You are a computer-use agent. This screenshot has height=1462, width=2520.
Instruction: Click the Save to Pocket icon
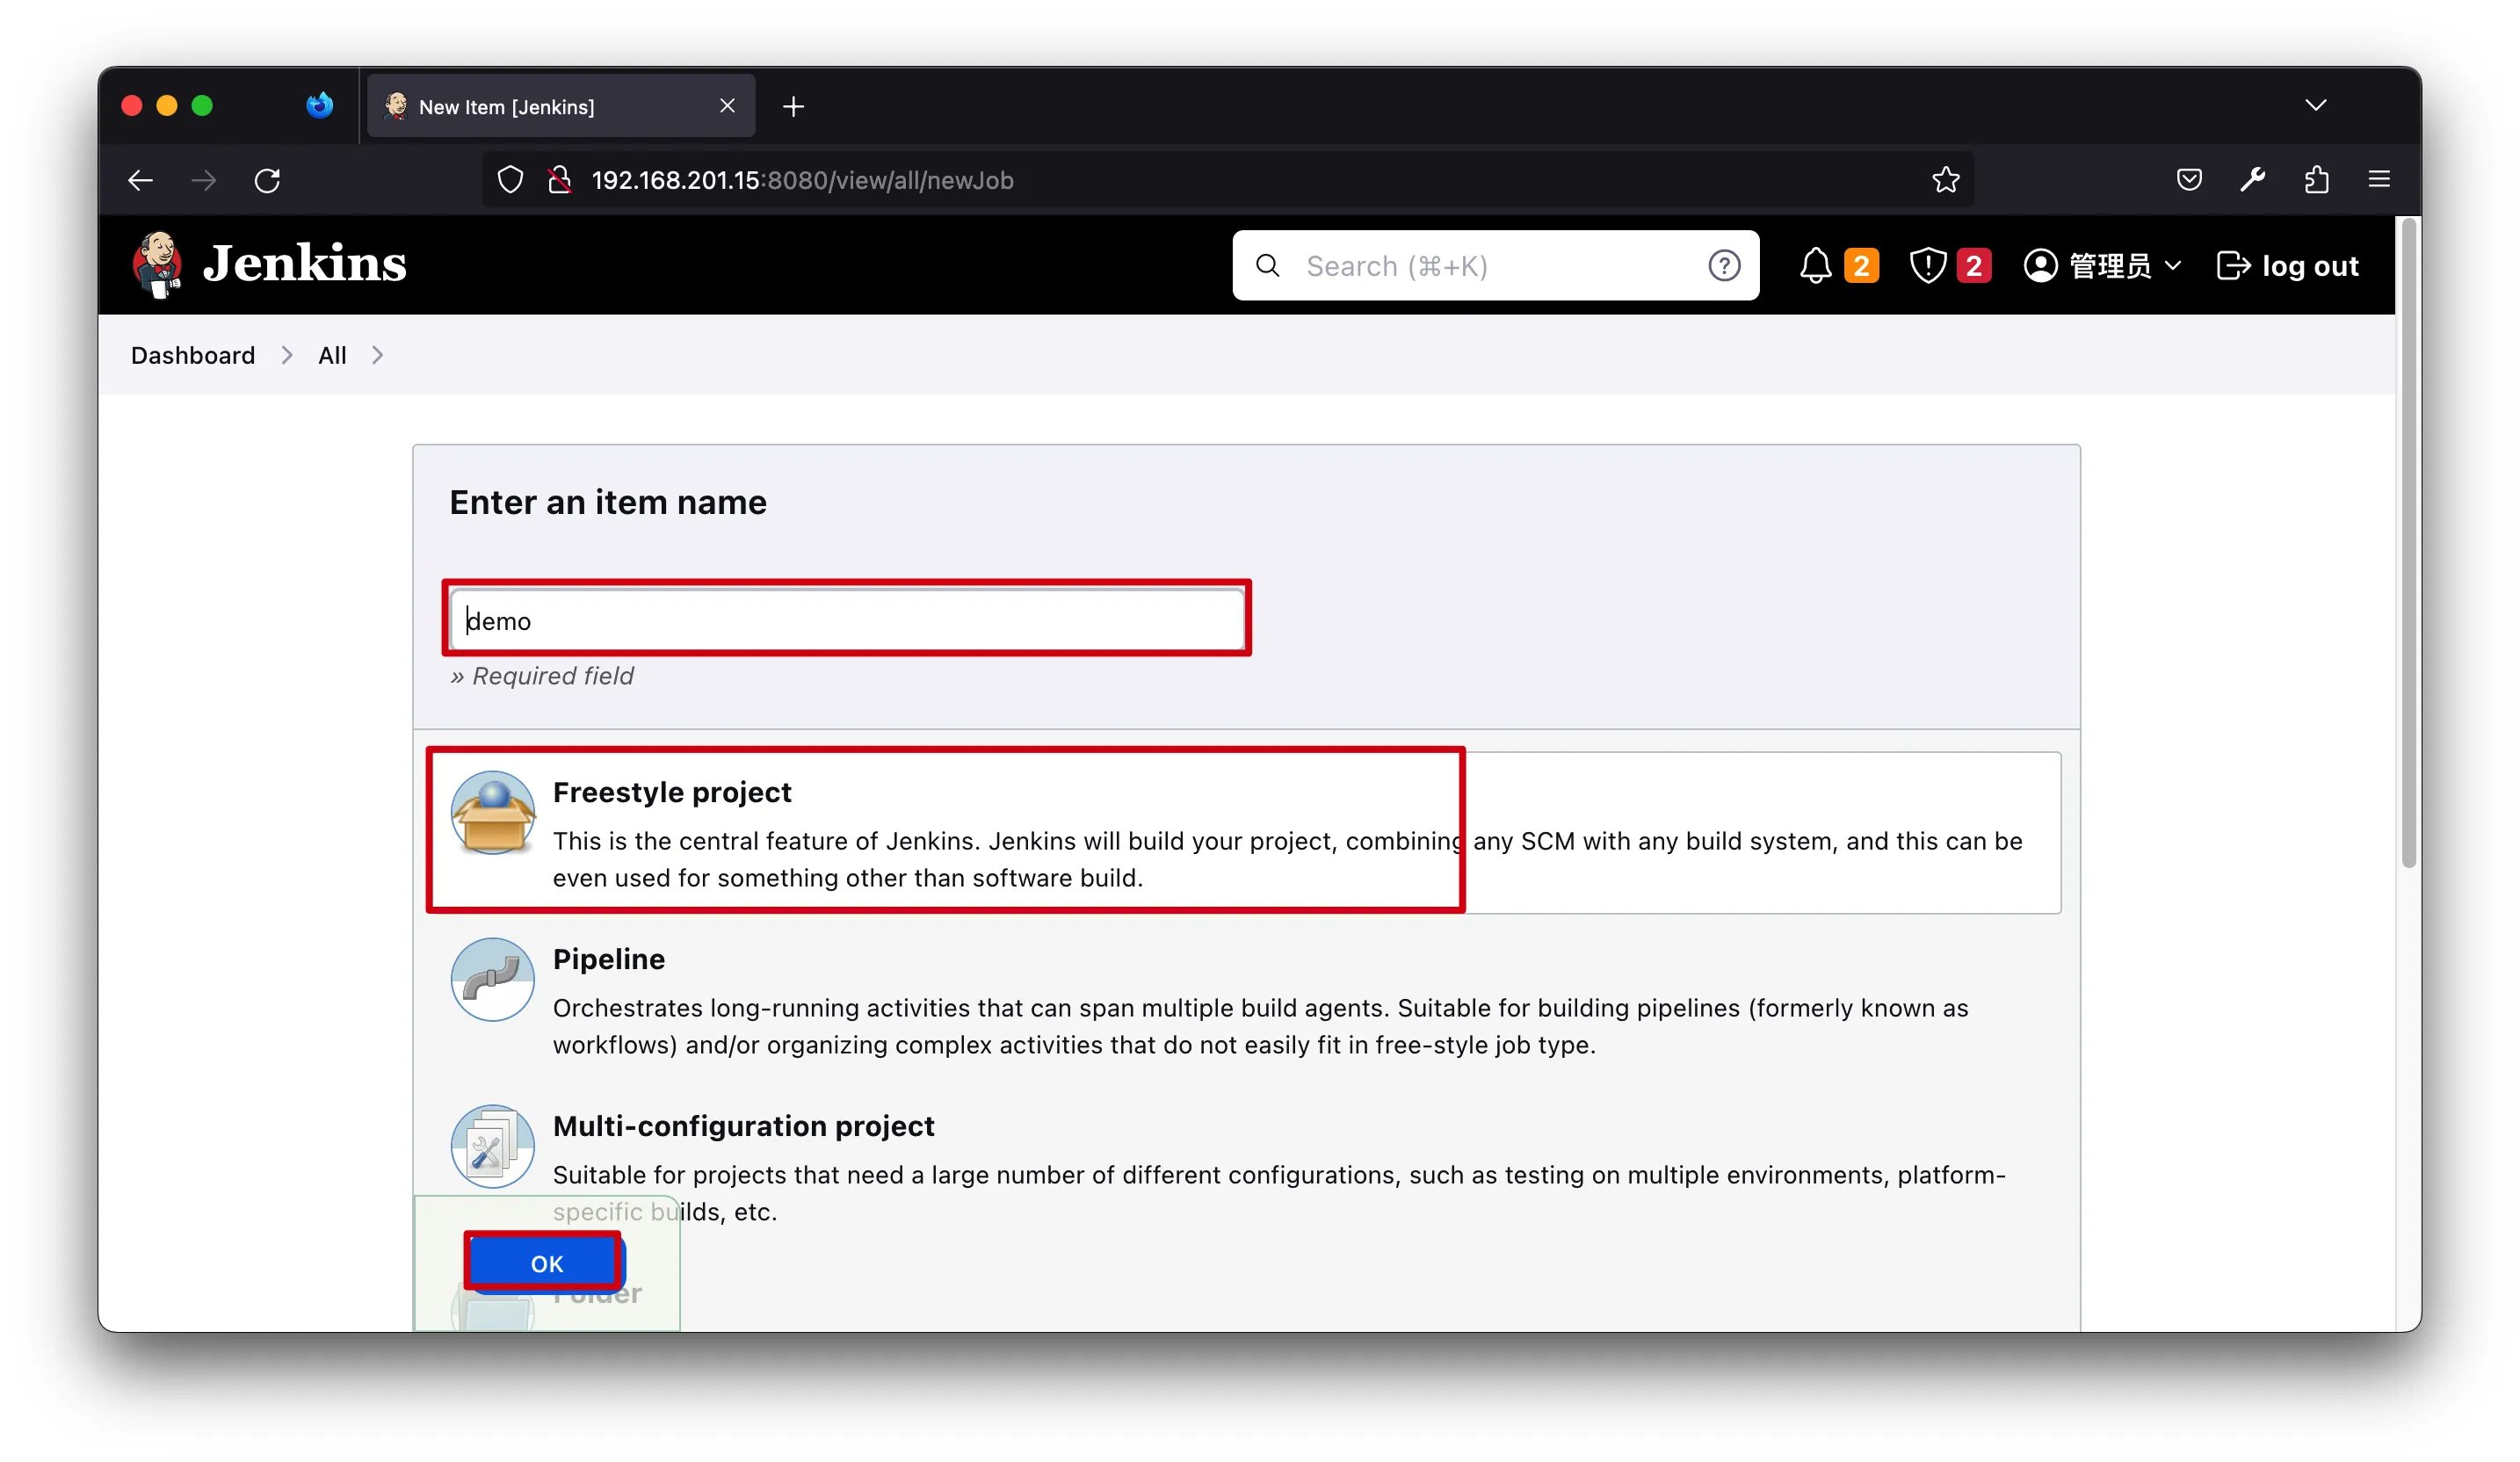[2189, 180]
